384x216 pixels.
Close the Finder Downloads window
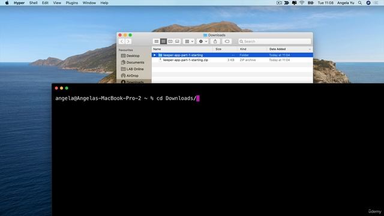point(120,35)
